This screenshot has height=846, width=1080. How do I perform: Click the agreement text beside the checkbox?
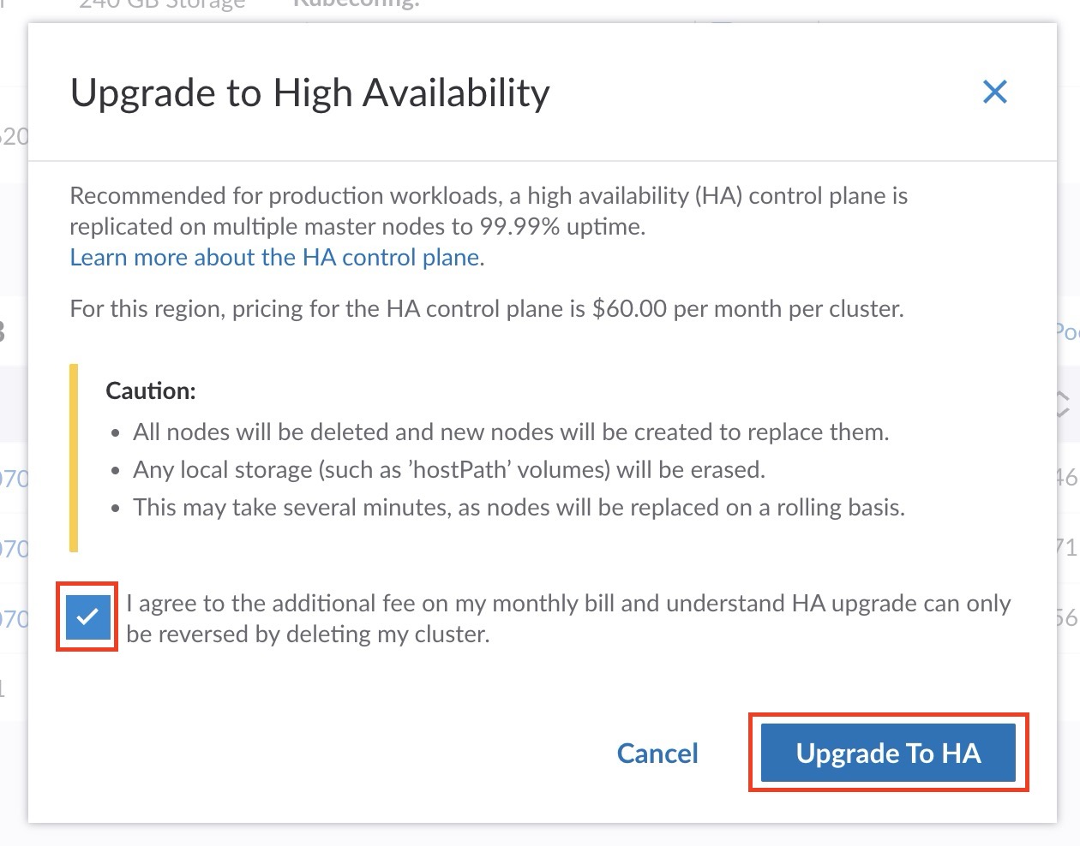click(567, 618)
